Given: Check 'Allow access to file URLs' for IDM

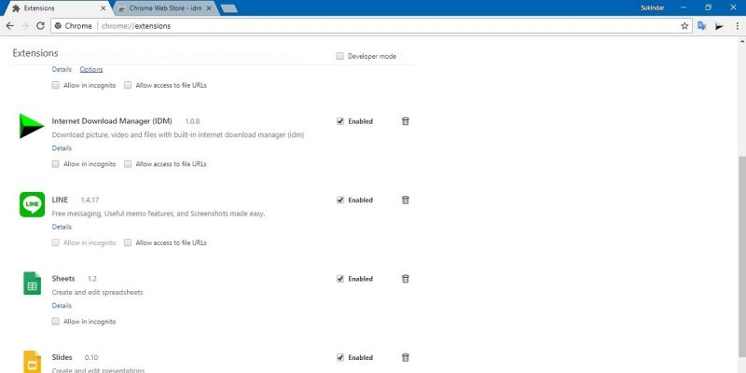Looking at the screenshot, I should (128, 163).
